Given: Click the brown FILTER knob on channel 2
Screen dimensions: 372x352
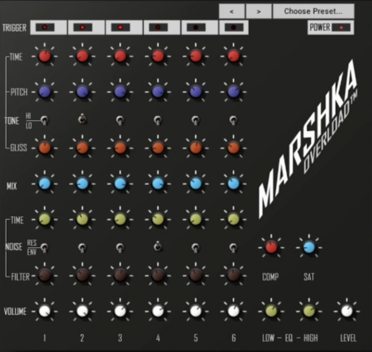Looking at the screenshot, I should point(82,275).
